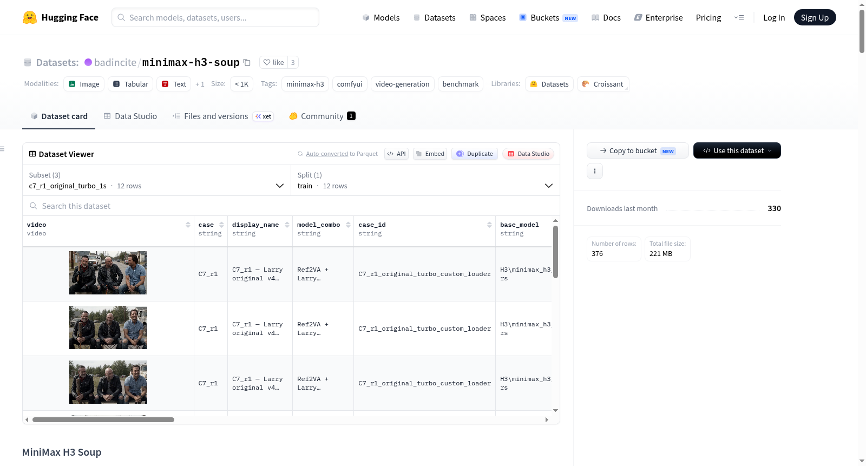Click the Embed button
Screen dimensions: 866x466
click(430, 154)
